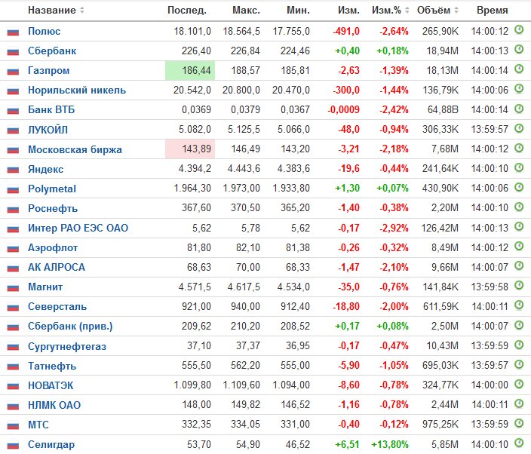Open the Московская биржа link
Image resolution: width=531 pixels, height=454 pixels.
point(75,149)
